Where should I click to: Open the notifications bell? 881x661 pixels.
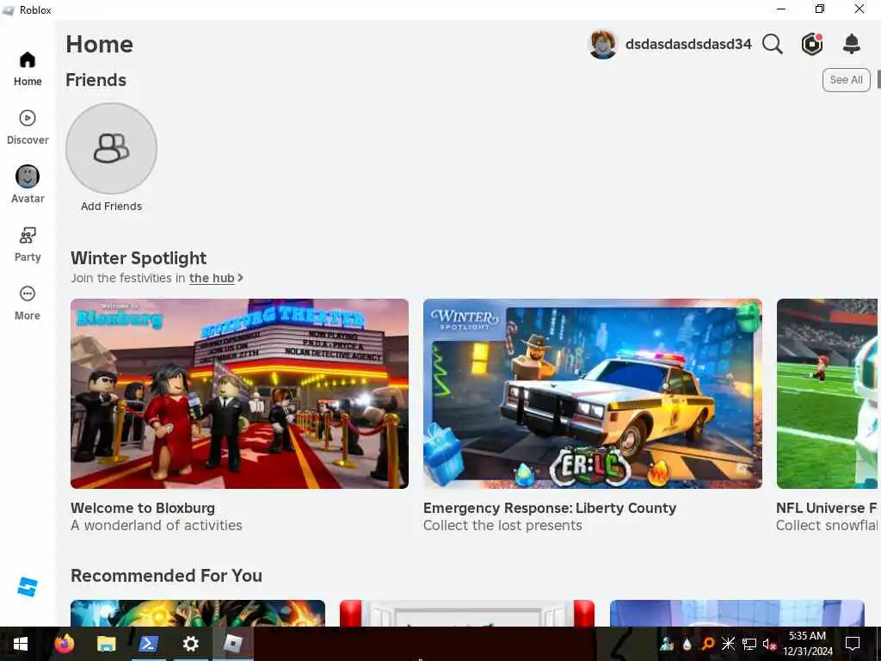pyautogui.click(x=852, y=44)
